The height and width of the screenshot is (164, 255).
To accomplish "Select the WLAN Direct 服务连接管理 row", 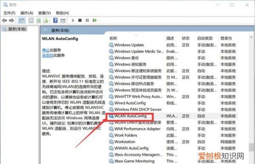I will pos(173,122).
